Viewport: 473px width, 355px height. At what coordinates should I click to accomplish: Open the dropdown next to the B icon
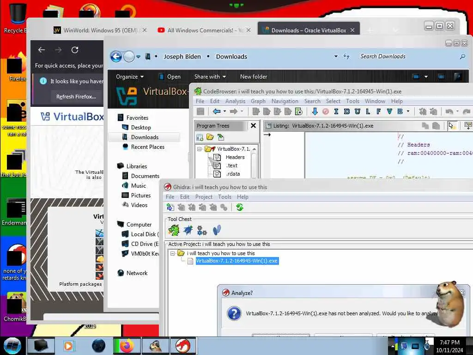(408, 111)
